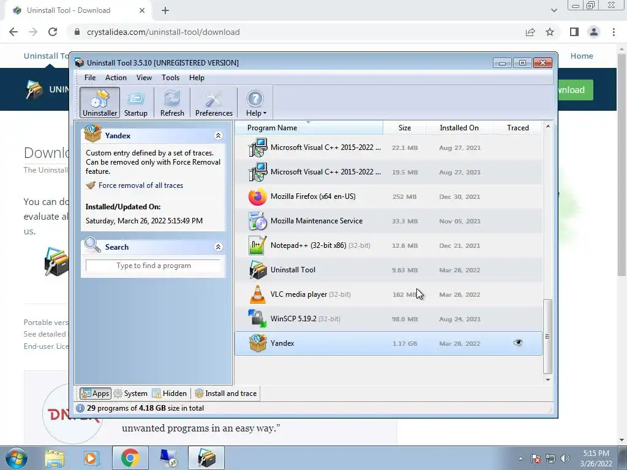Sort by Traced column header

pyautogui.click(x=518, y=127)
